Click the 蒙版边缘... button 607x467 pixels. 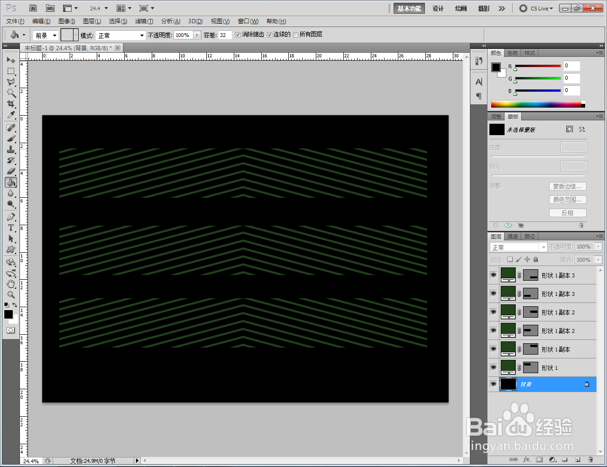point(568,186)
